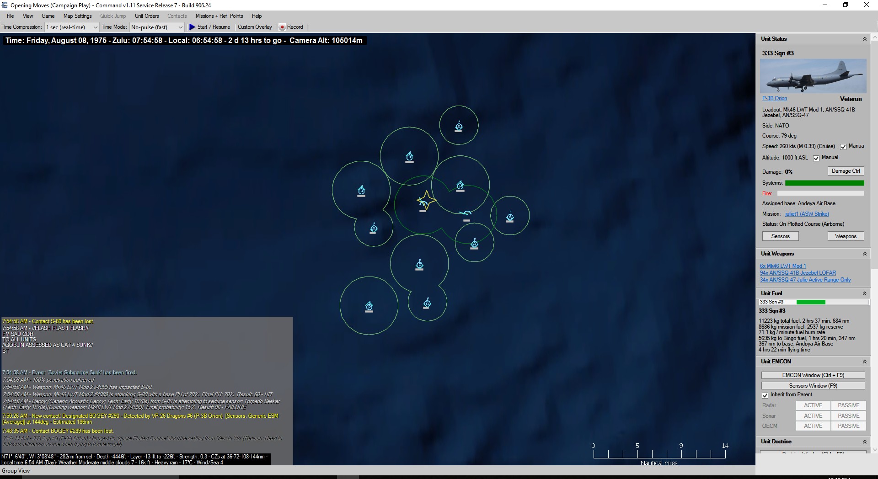Set OECM to PASSIVE

849,426
